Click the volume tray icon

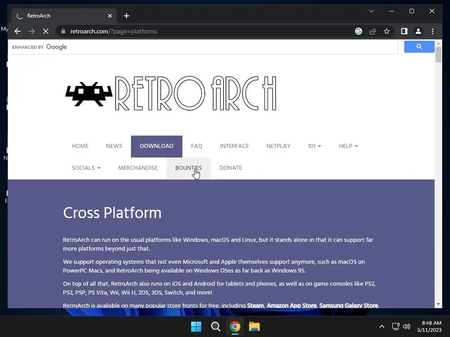(x=406, y=326)
